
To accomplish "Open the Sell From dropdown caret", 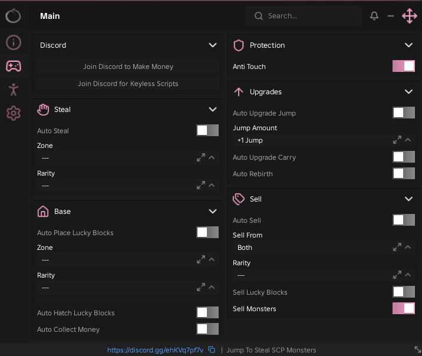I will tap(408, 247).
